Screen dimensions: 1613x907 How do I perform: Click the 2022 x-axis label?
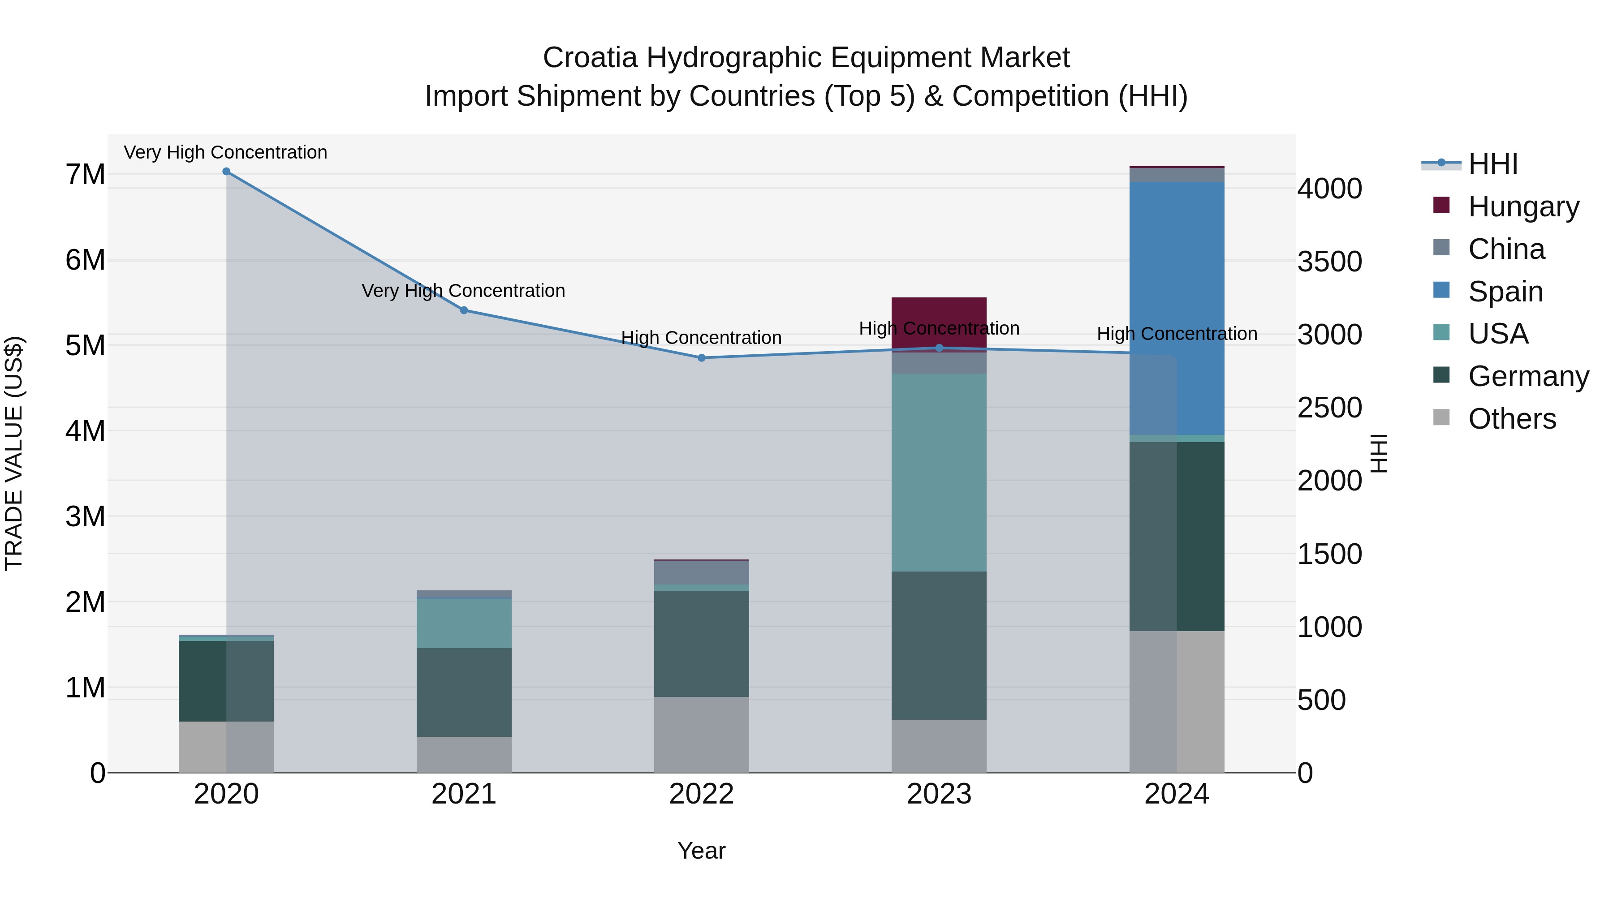coord(701,794)
